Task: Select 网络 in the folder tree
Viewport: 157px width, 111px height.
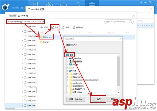Action: [x=73, y=71]
